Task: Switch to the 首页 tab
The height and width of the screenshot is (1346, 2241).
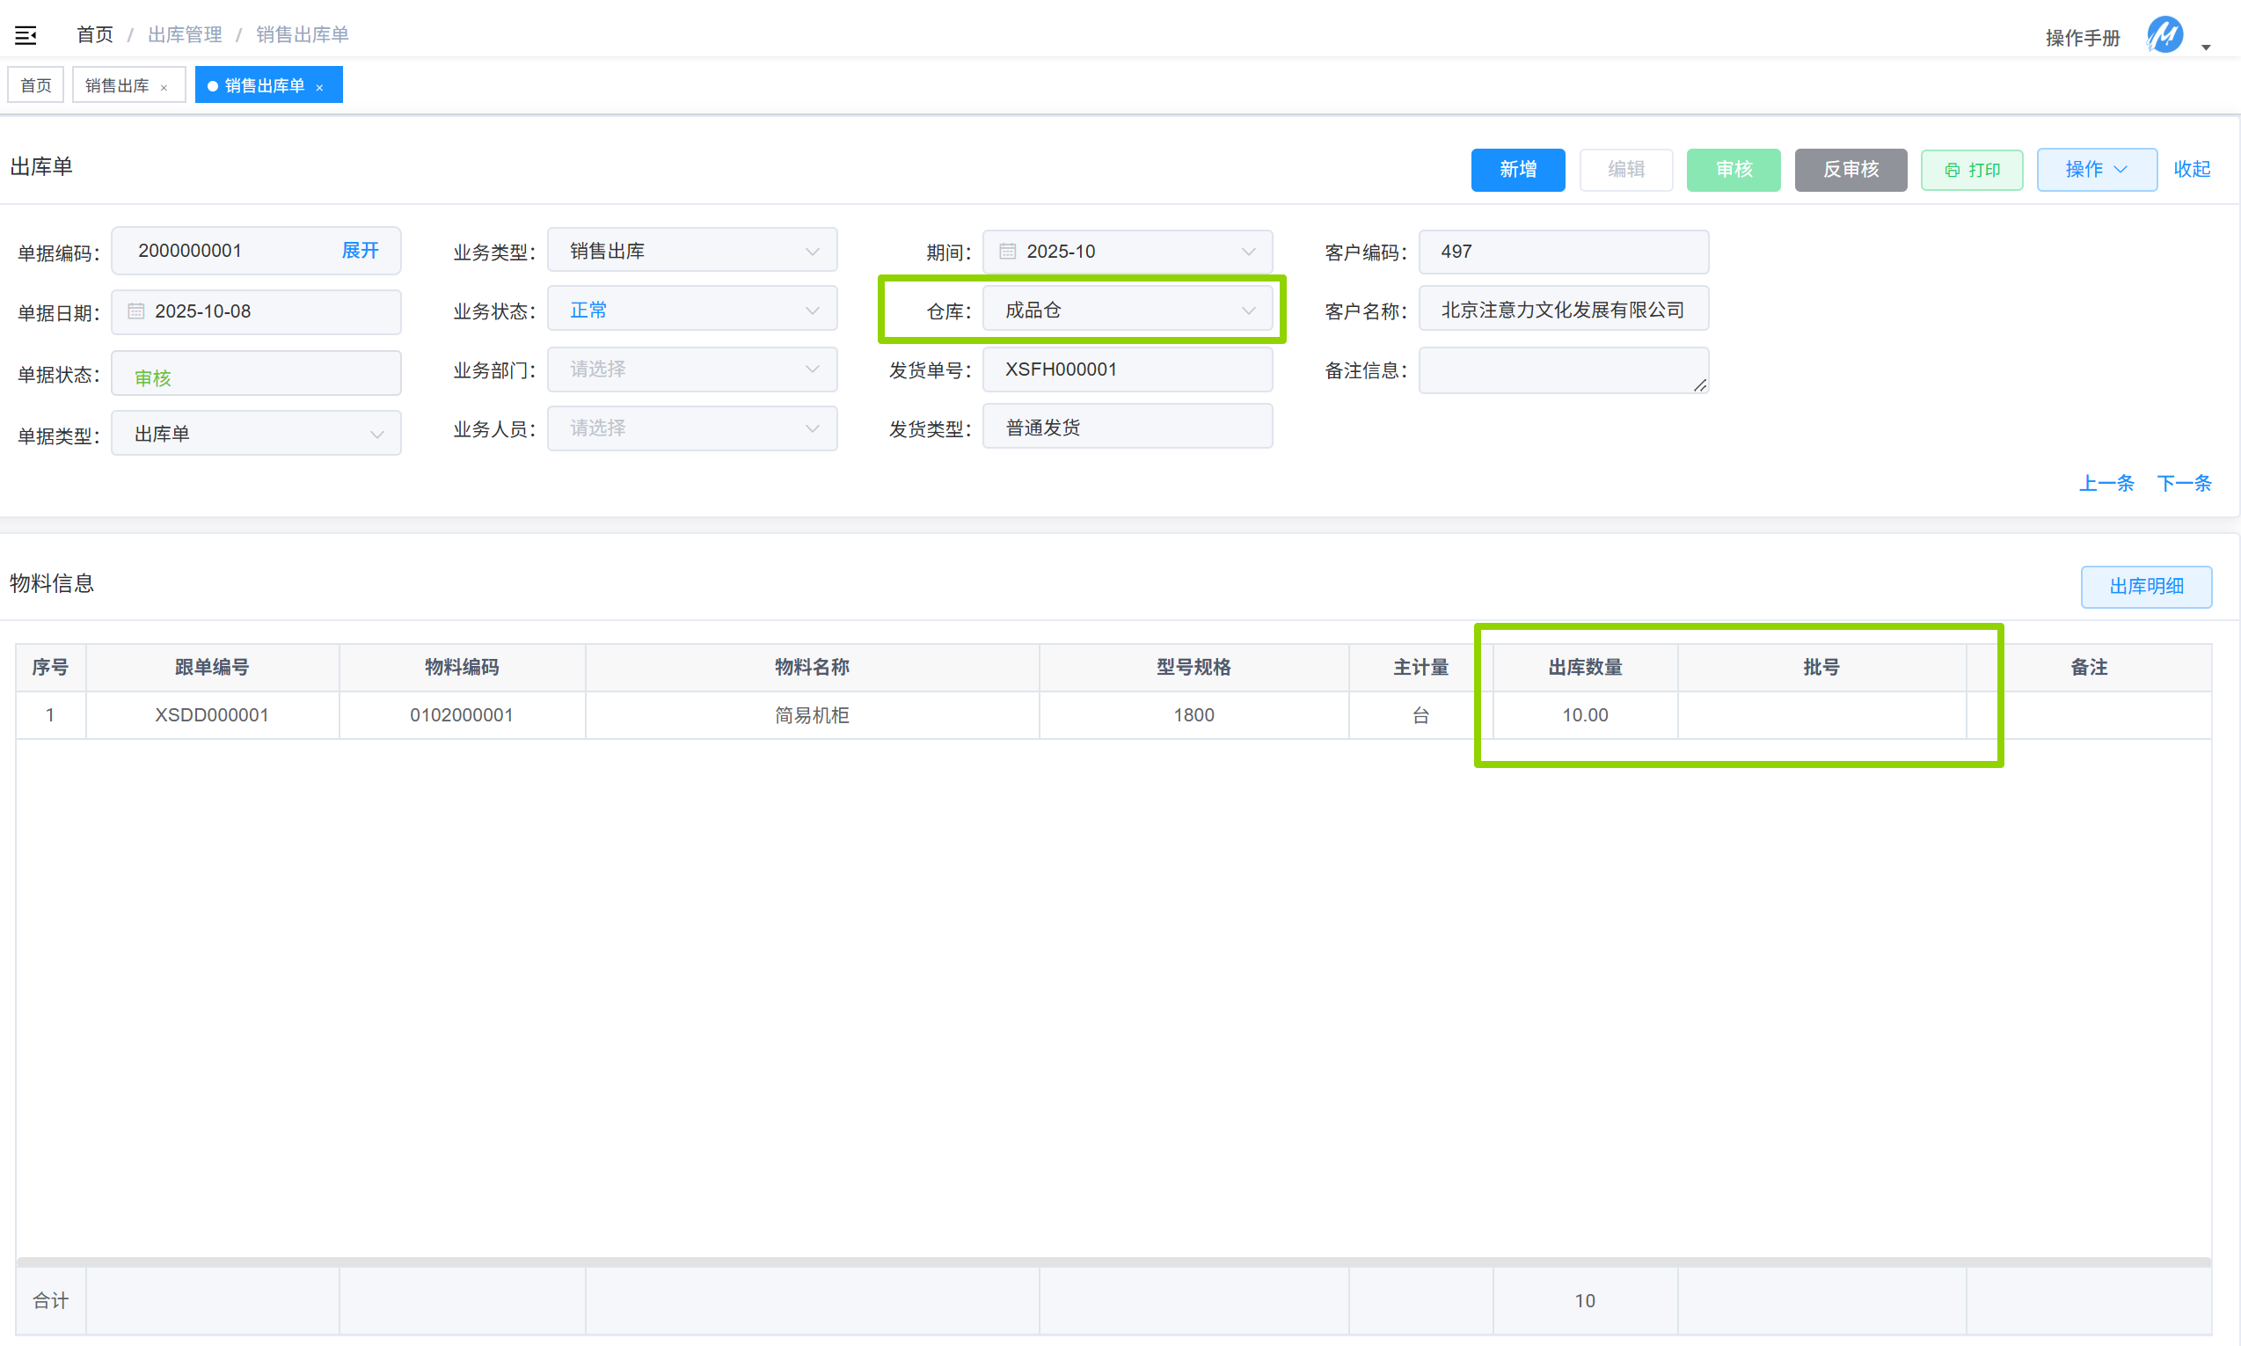Action: (36, 85)
